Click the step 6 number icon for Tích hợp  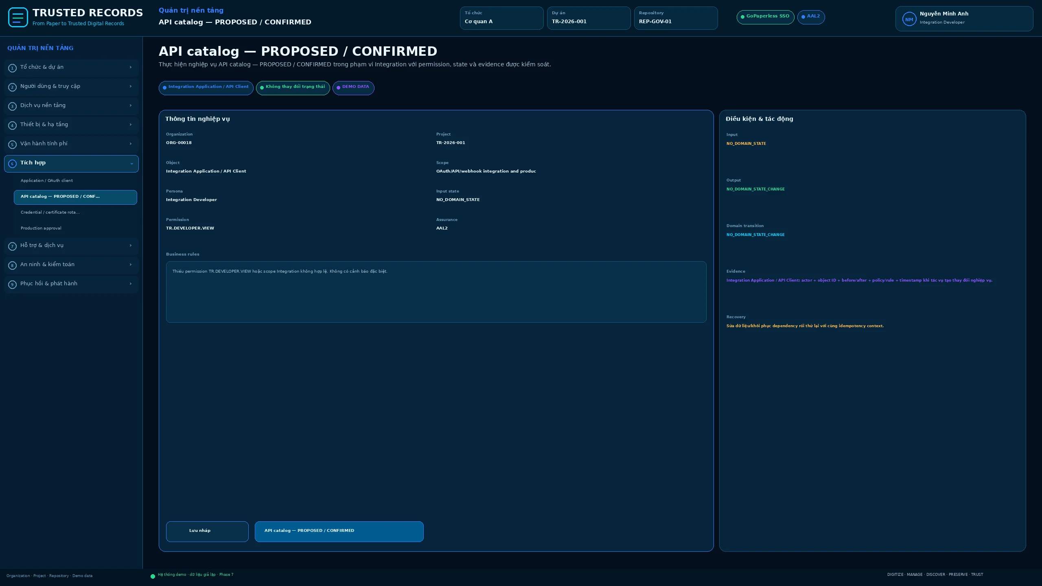(x=12, y=164)
